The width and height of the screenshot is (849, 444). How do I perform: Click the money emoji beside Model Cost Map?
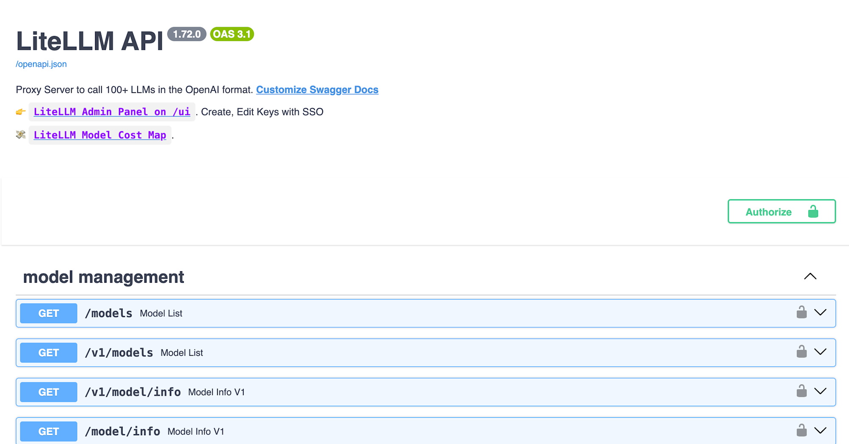tap(21, 135)
